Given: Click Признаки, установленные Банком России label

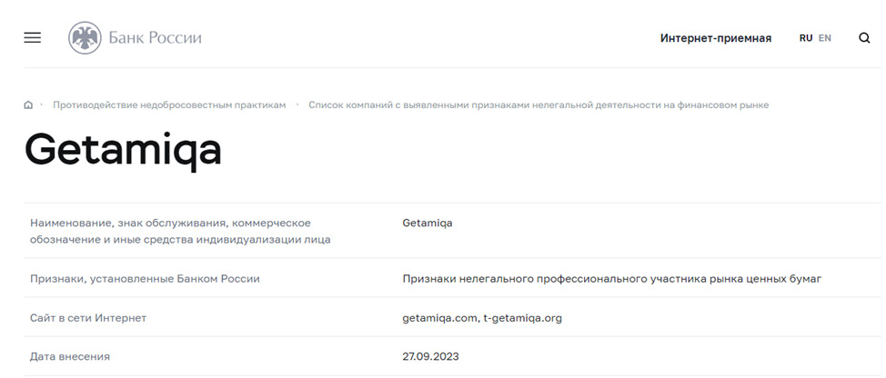Looking at the screenshot, I should click(x=145, y=279).
